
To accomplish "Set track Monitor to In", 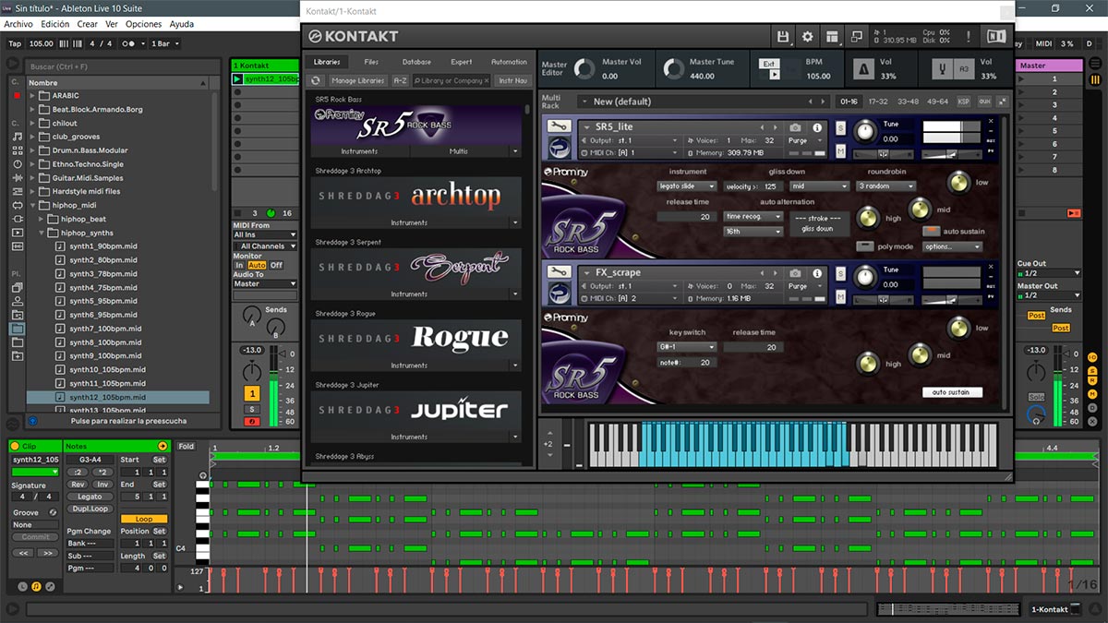I will tap(239, 265).
